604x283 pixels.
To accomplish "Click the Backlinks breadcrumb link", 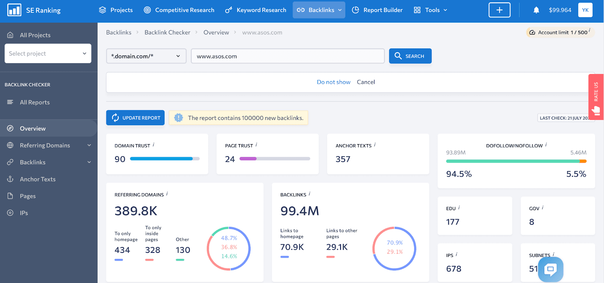I will [x=119, y=32].
